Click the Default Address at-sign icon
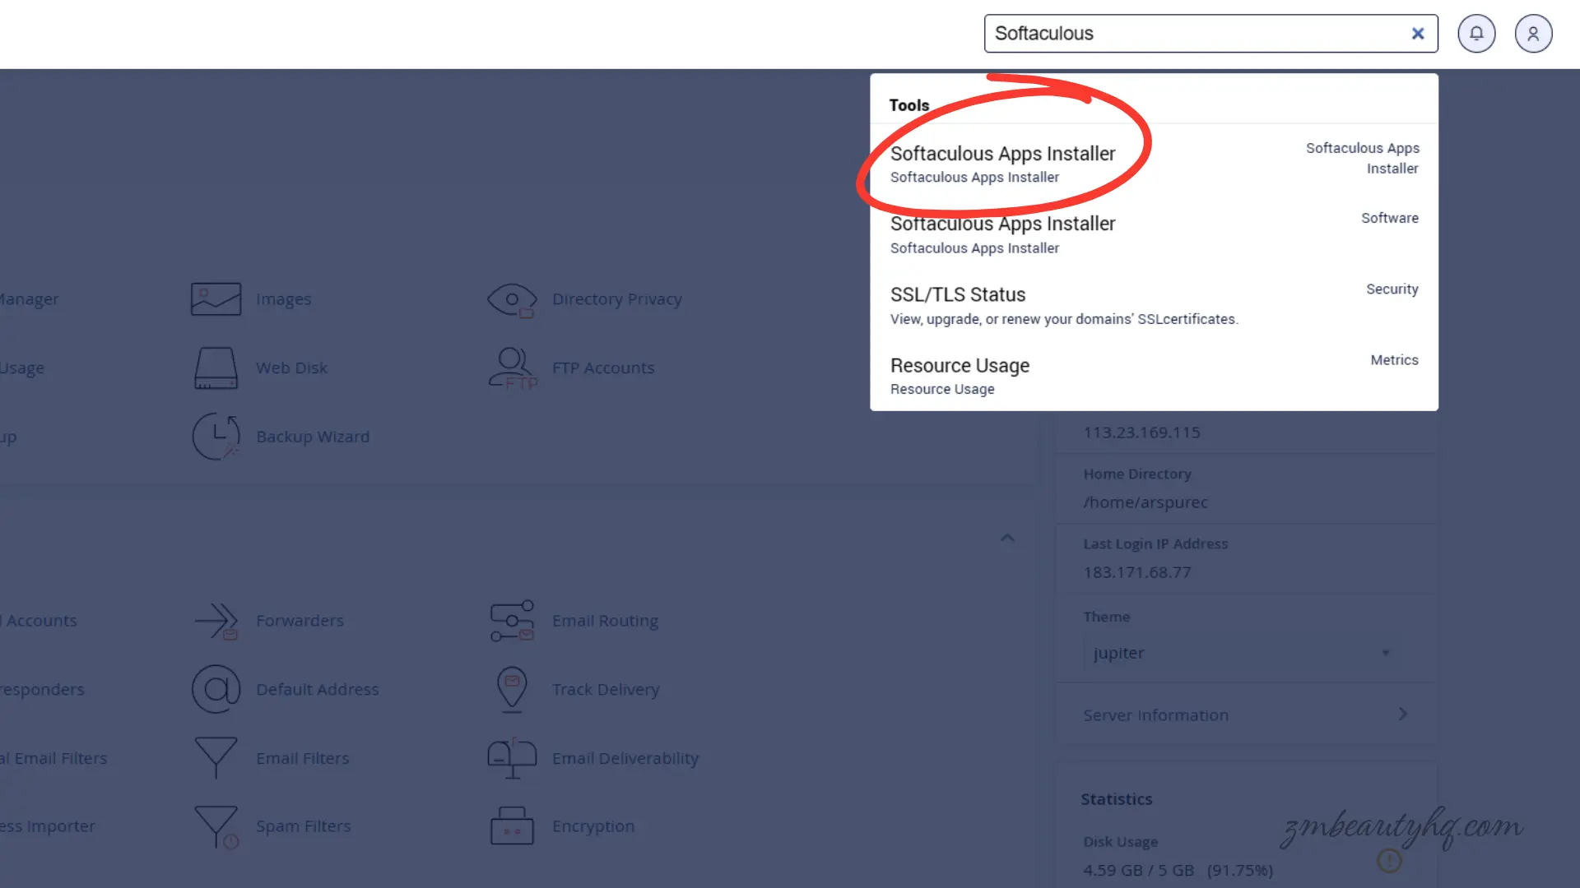1580x888 pixels. pyautogui.click(x=216, y=689)
